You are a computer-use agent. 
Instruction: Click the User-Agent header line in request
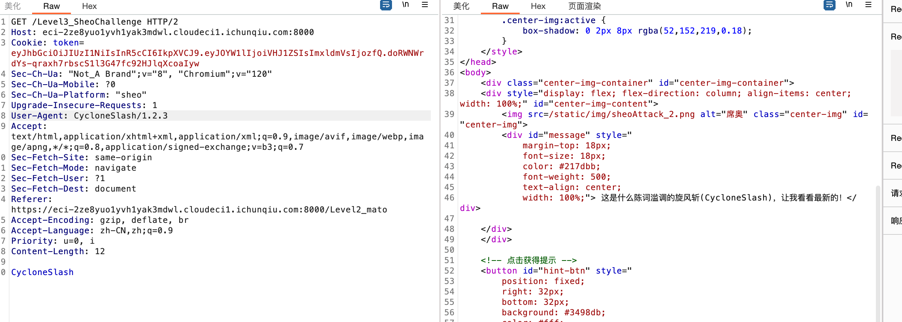click(x=90, y=116)
